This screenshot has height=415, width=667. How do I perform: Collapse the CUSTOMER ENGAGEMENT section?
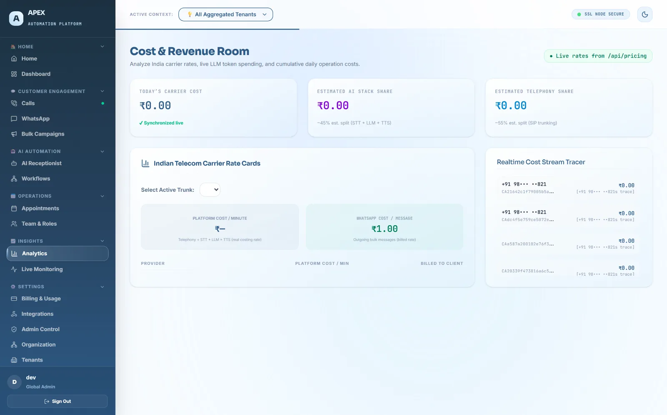tap(102, 91)
